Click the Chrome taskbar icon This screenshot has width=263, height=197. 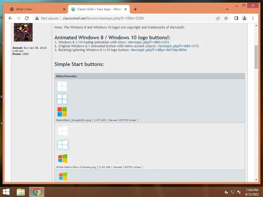tap(37, 192)
